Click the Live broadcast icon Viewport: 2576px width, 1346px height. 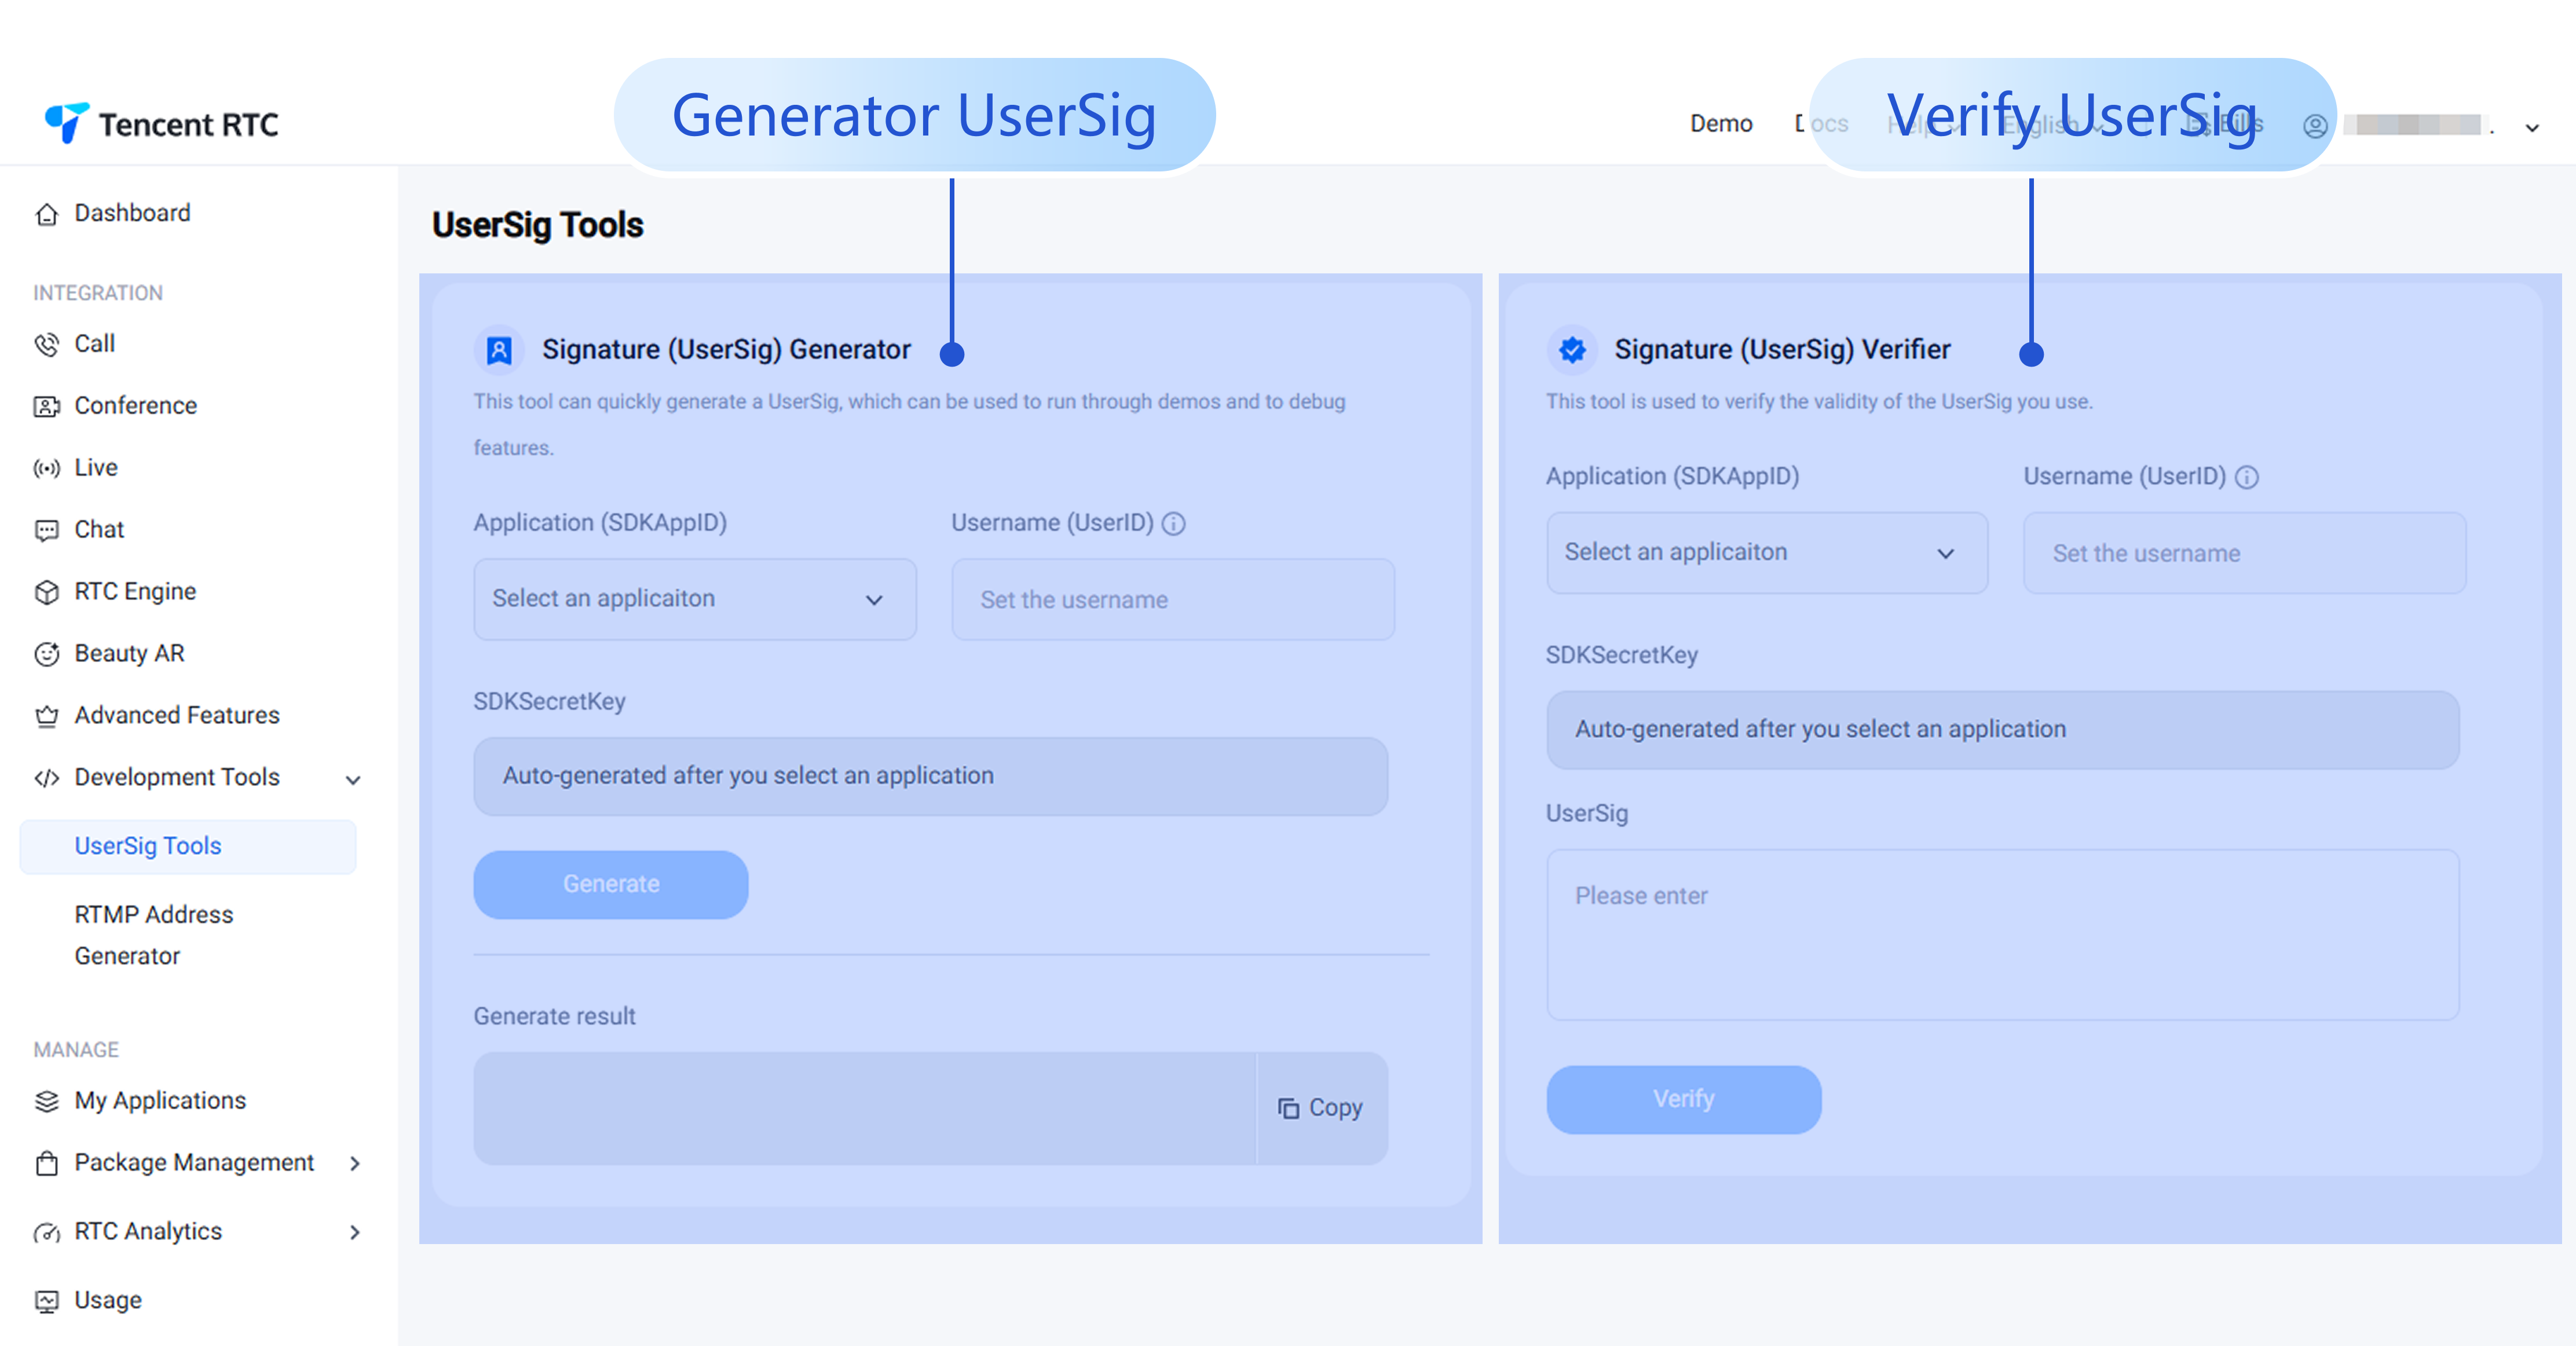click(46, 468)
